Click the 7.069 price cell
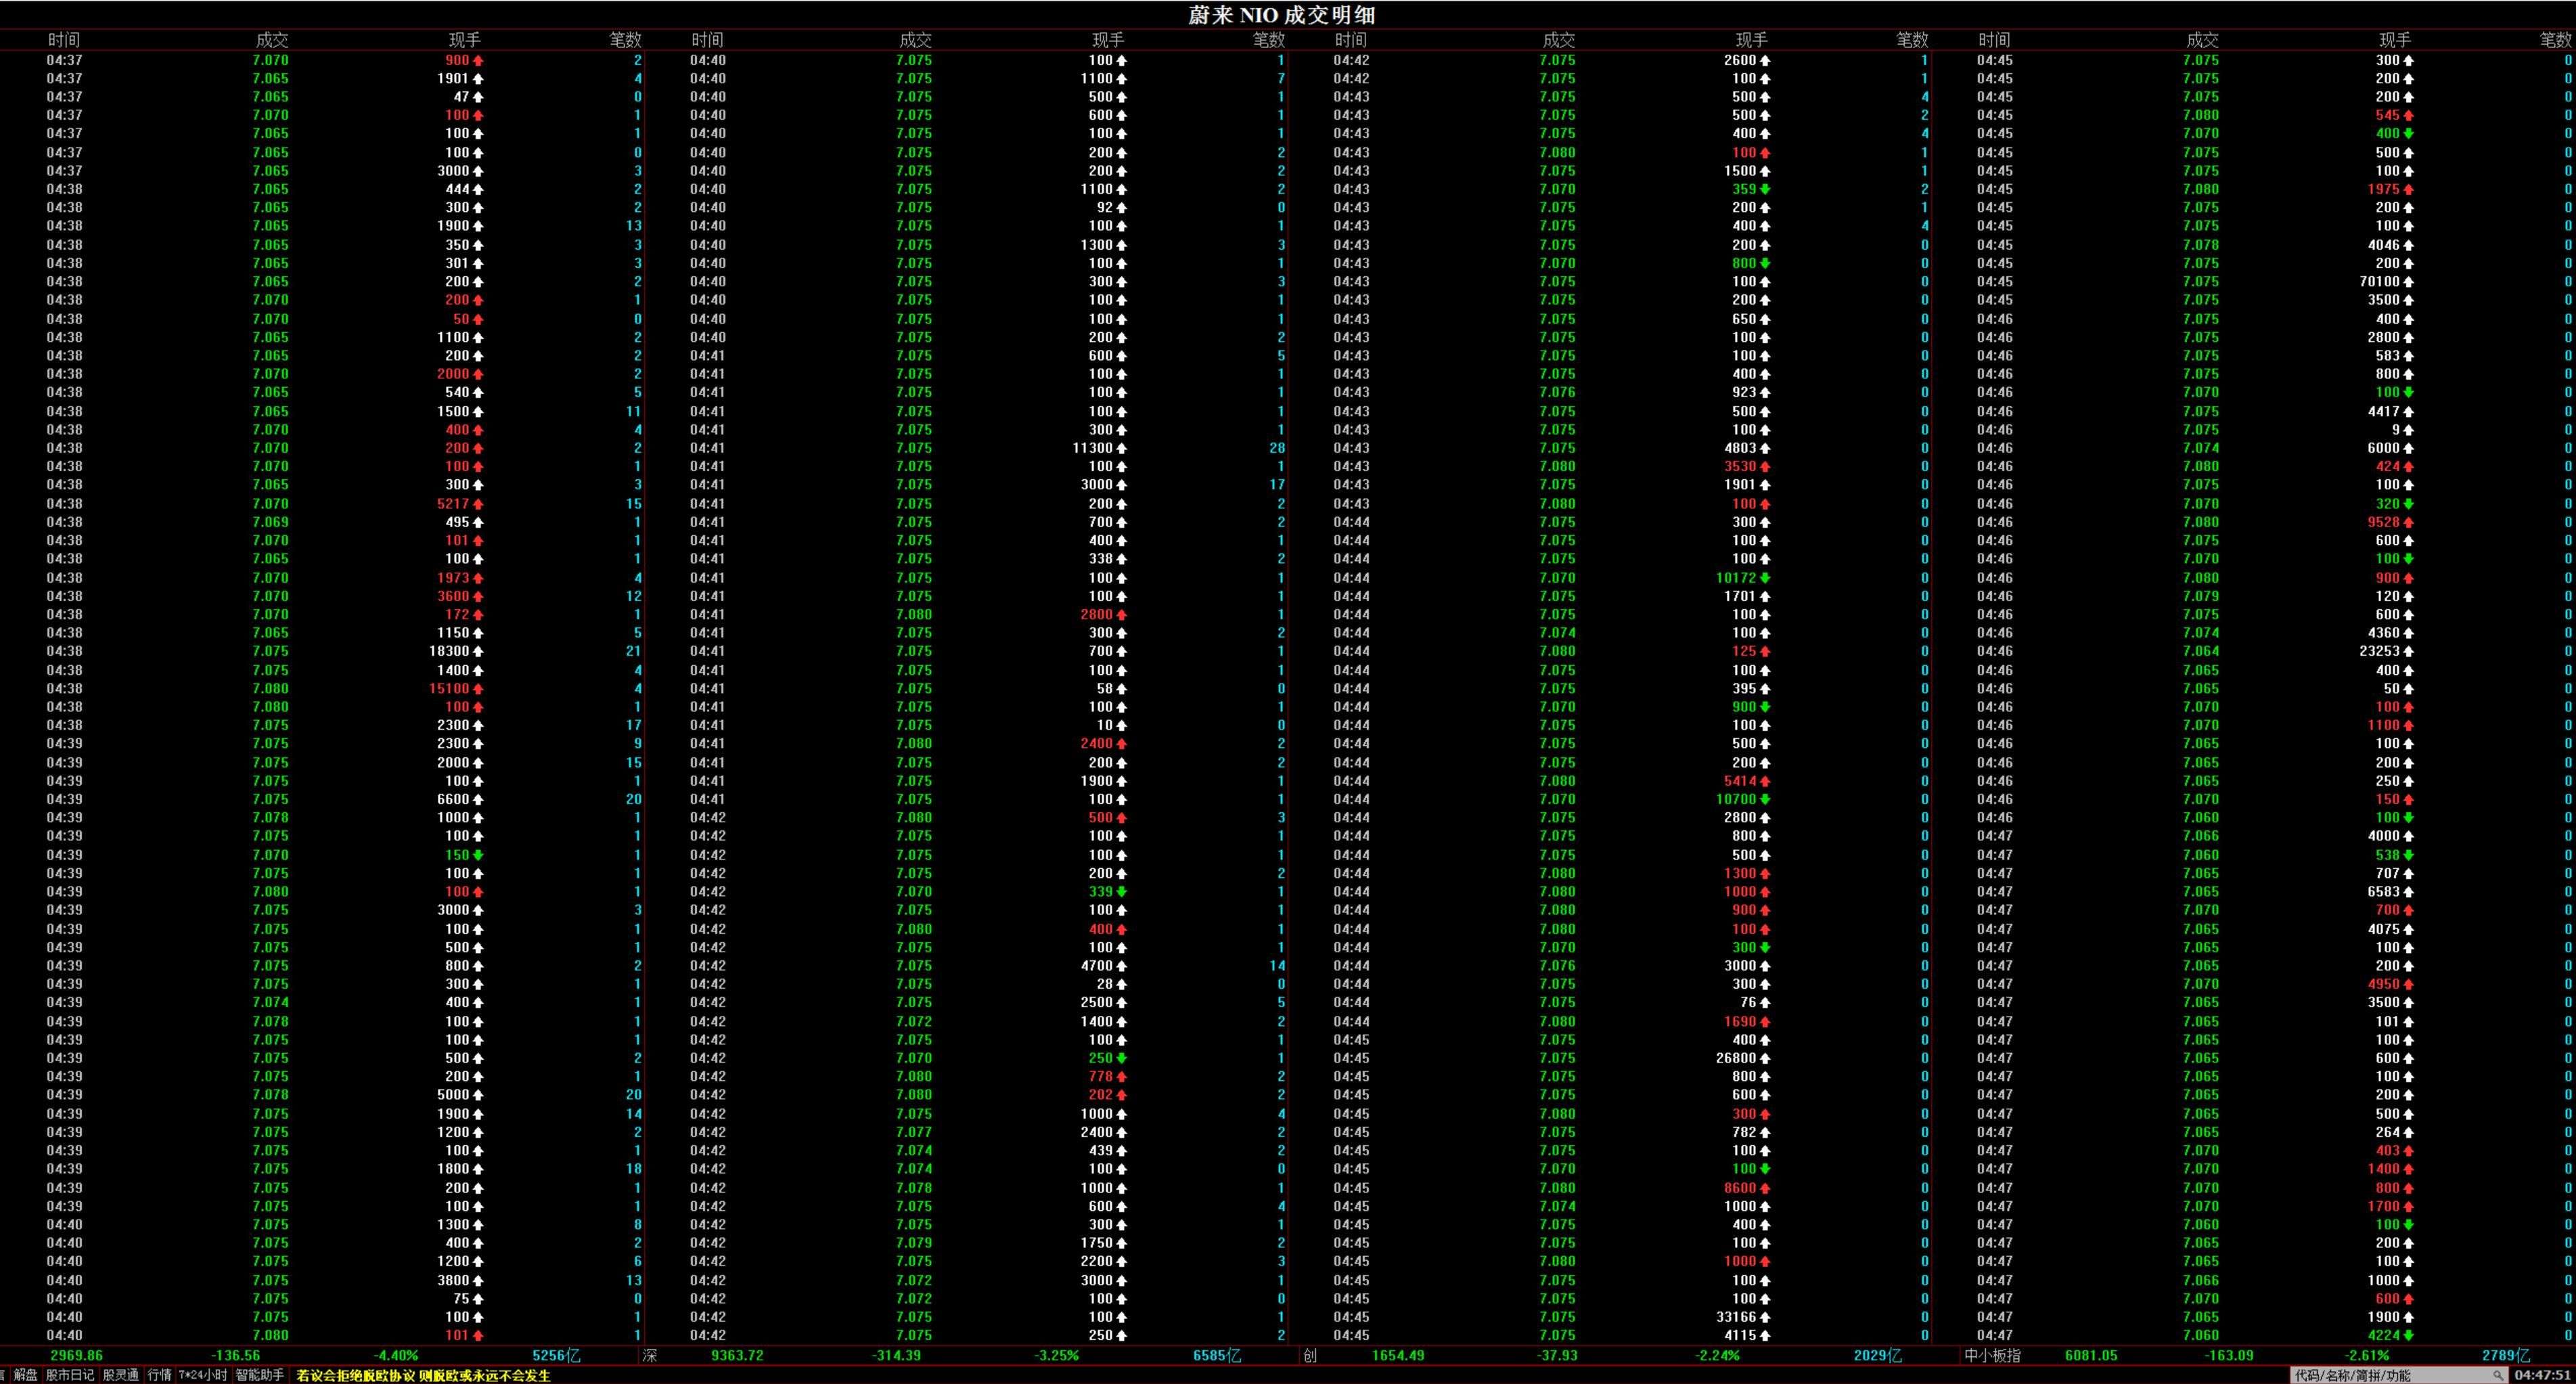Image resolution: width=2576 pixels, height=1384 pixels. click(x=270, y=522)
